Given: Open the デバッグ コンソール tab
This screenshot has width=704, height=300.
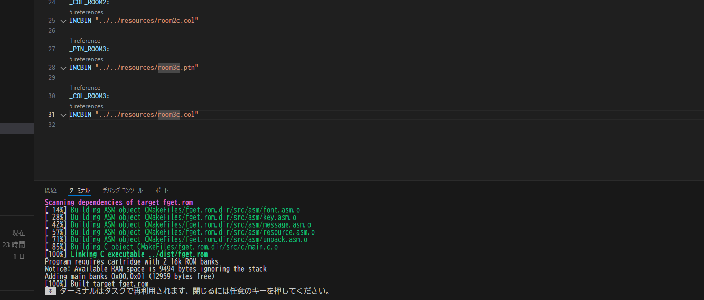Looking at the screenshot, I should 123,190.
